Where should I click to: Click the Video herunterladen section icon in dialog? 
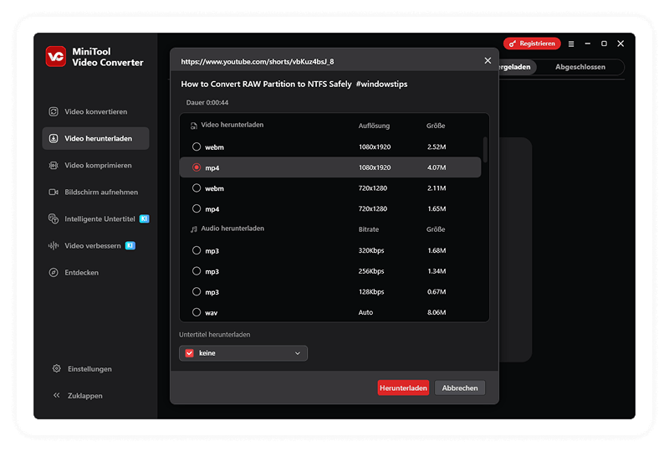194,126
